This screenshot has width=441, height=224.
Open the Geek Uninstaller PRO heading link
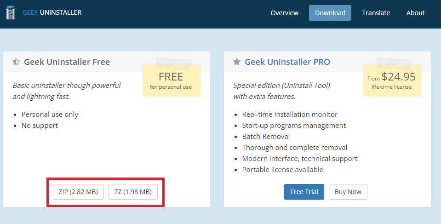[287, 62]
